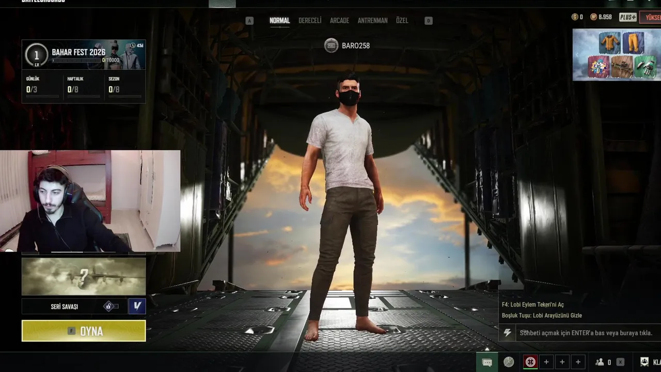Open the ÖZEL tab
The image size is (661, 372).
click(x=402, y=21)
